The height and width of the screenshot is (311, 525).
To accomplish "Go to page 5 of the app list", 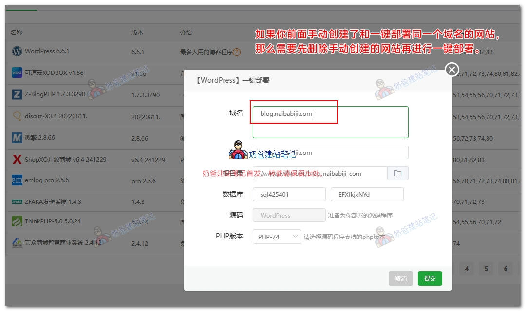I will point(486,269).
